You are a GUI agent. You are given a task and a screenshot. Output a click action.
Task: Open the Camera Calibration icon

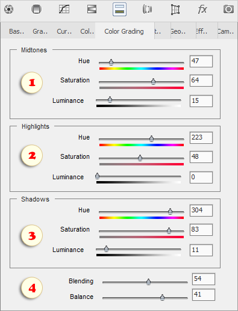click(228, 9)
